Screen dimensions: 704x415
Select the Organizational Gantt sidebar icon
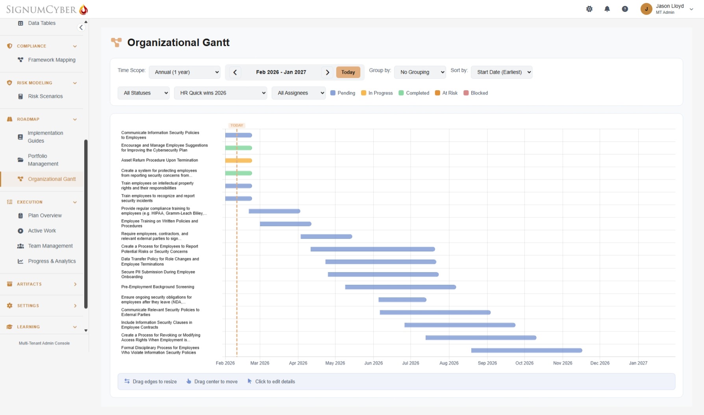click(x=20, y=179)
